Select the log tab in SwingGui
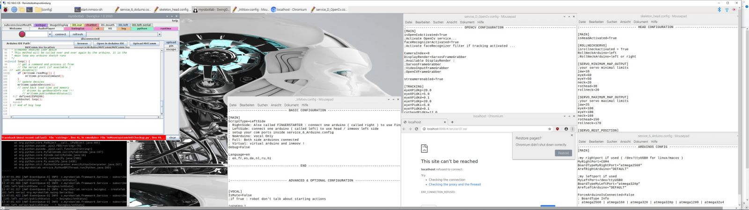The image size is (749, 210). (124, 28)
